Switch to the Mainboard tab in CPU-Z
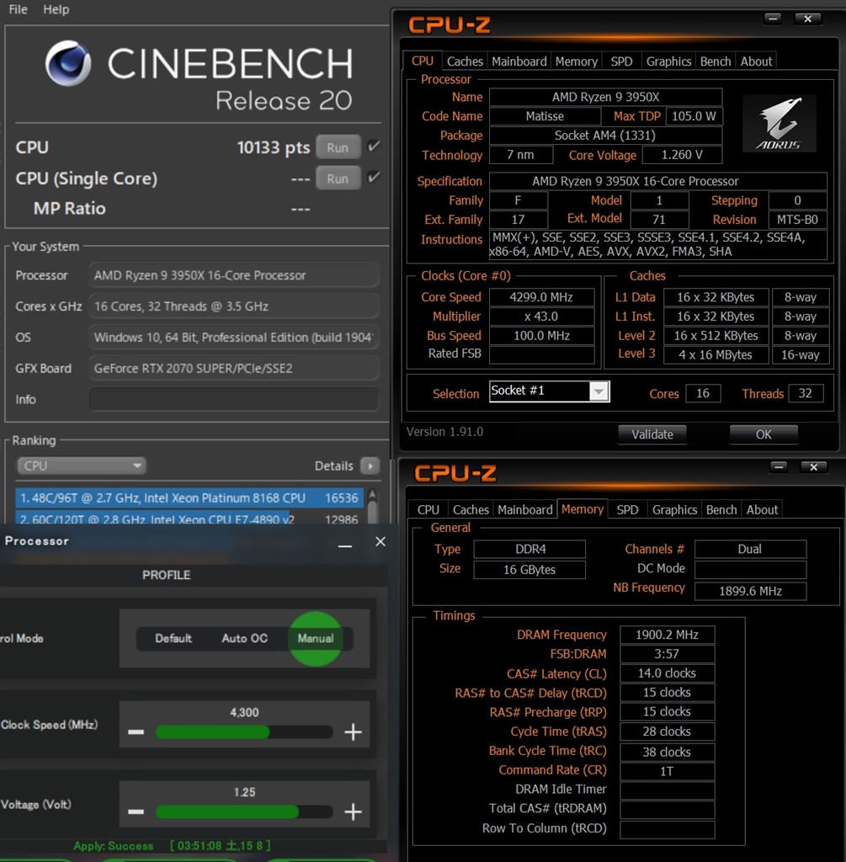The image size is (846, 862). (519, 61)
